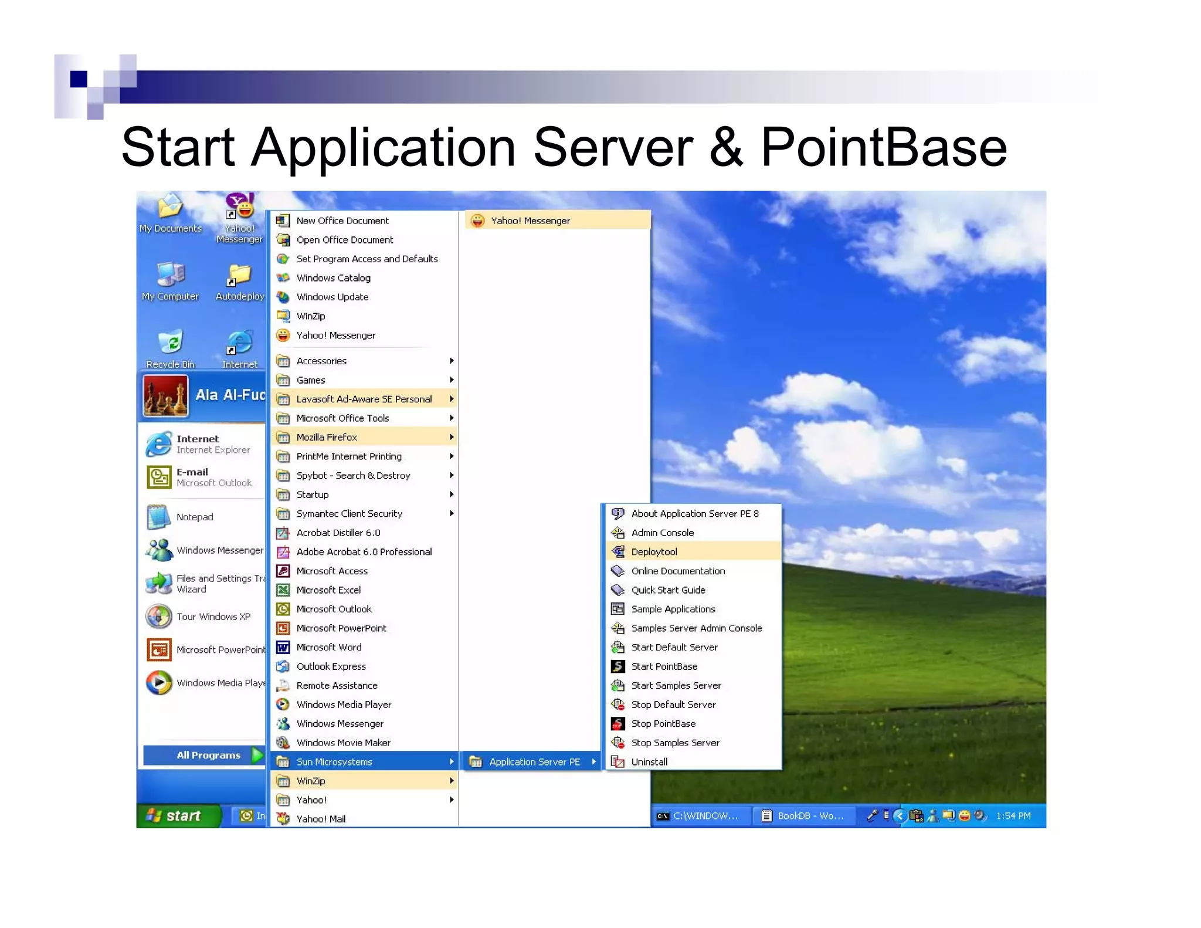Open the Sun Microsystems submenu
Screen dimensions: 1201x928
pyautogui.click(x=364, y=762)
